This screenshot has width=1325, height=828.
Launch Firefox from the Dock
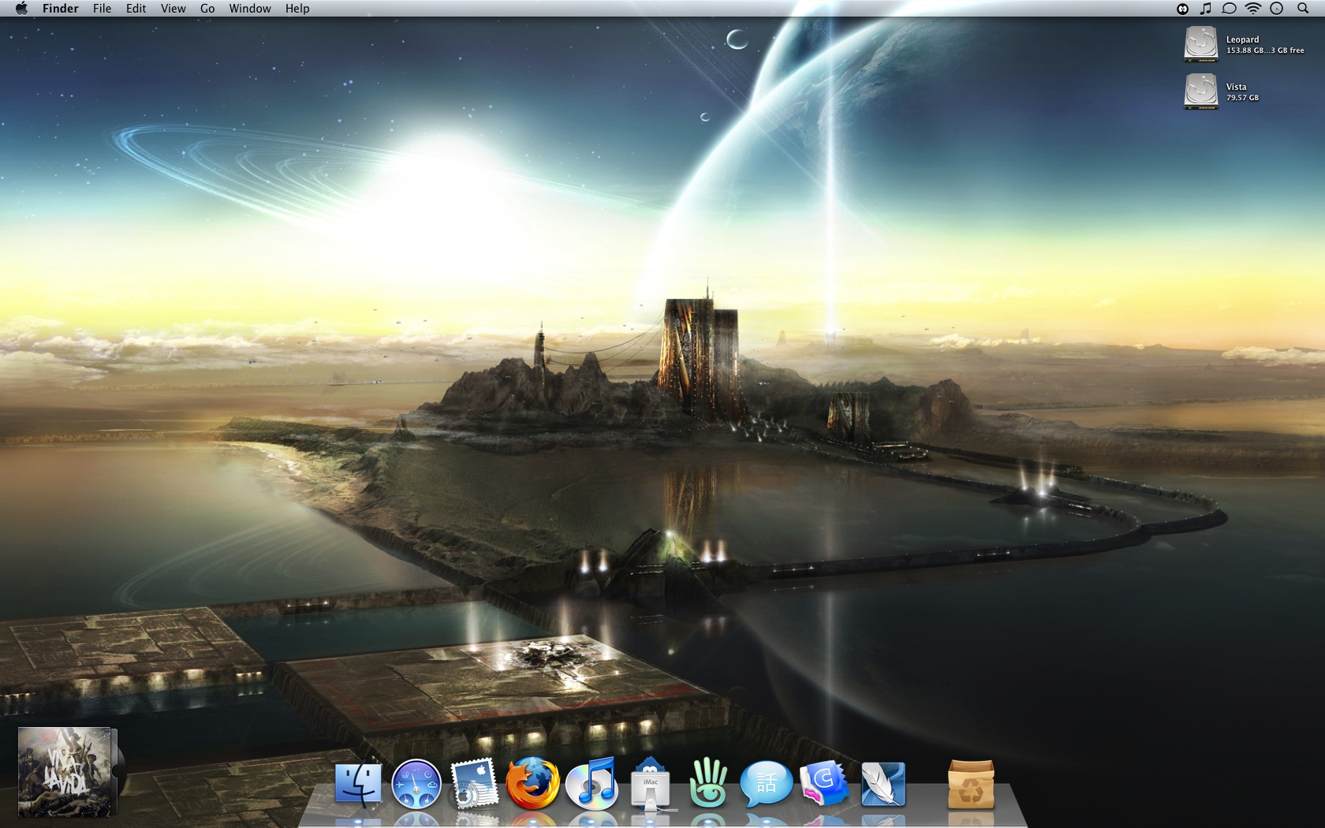pyautogui.click(x=532, y=784)
